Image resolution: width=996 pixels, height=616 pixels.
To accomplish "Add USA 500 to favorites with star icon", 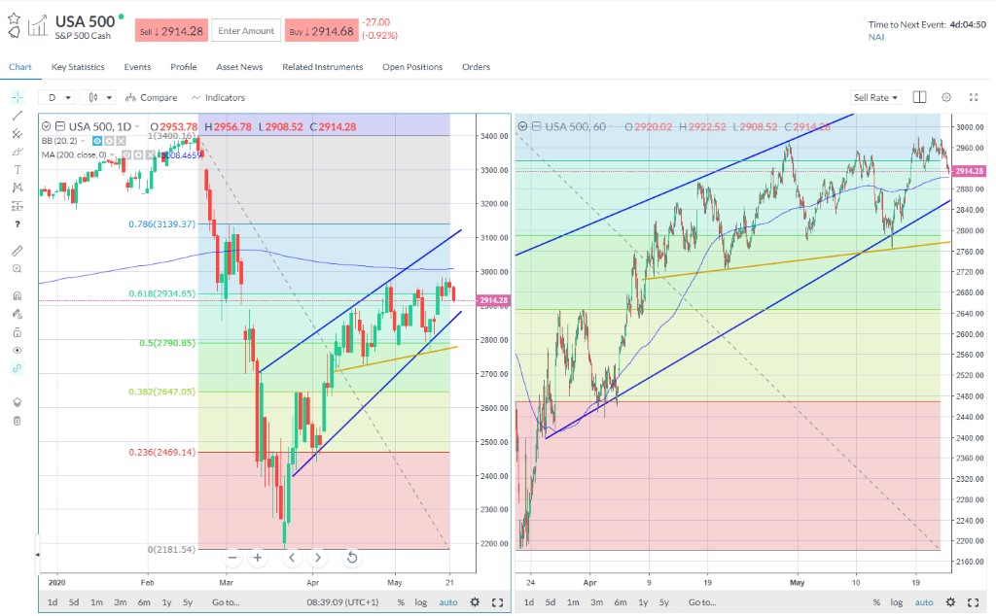I will click(x=14, y=18).
